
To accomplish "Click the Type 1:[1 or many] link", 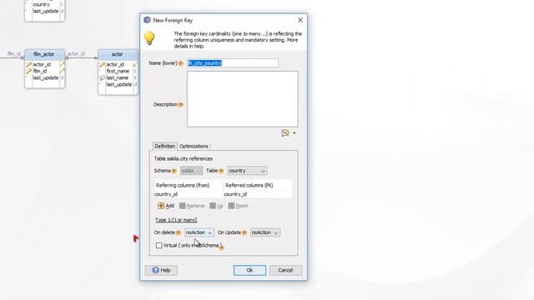I will click(x=176, y=220).
